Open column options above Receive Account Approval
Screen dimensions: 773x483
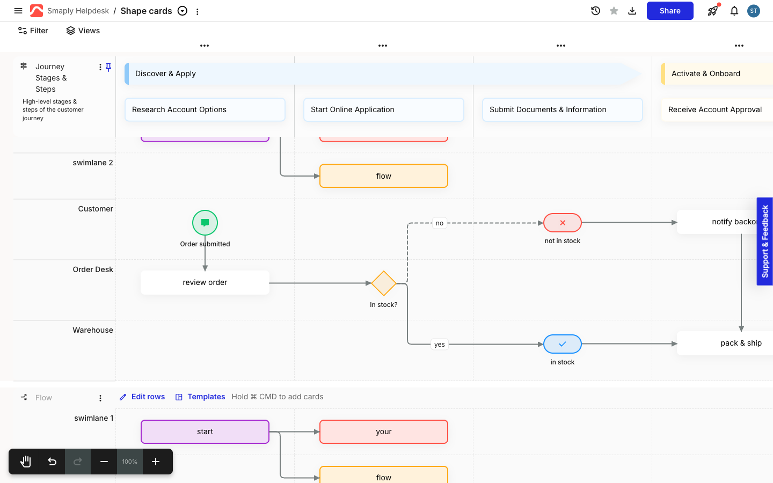point(739,46)
